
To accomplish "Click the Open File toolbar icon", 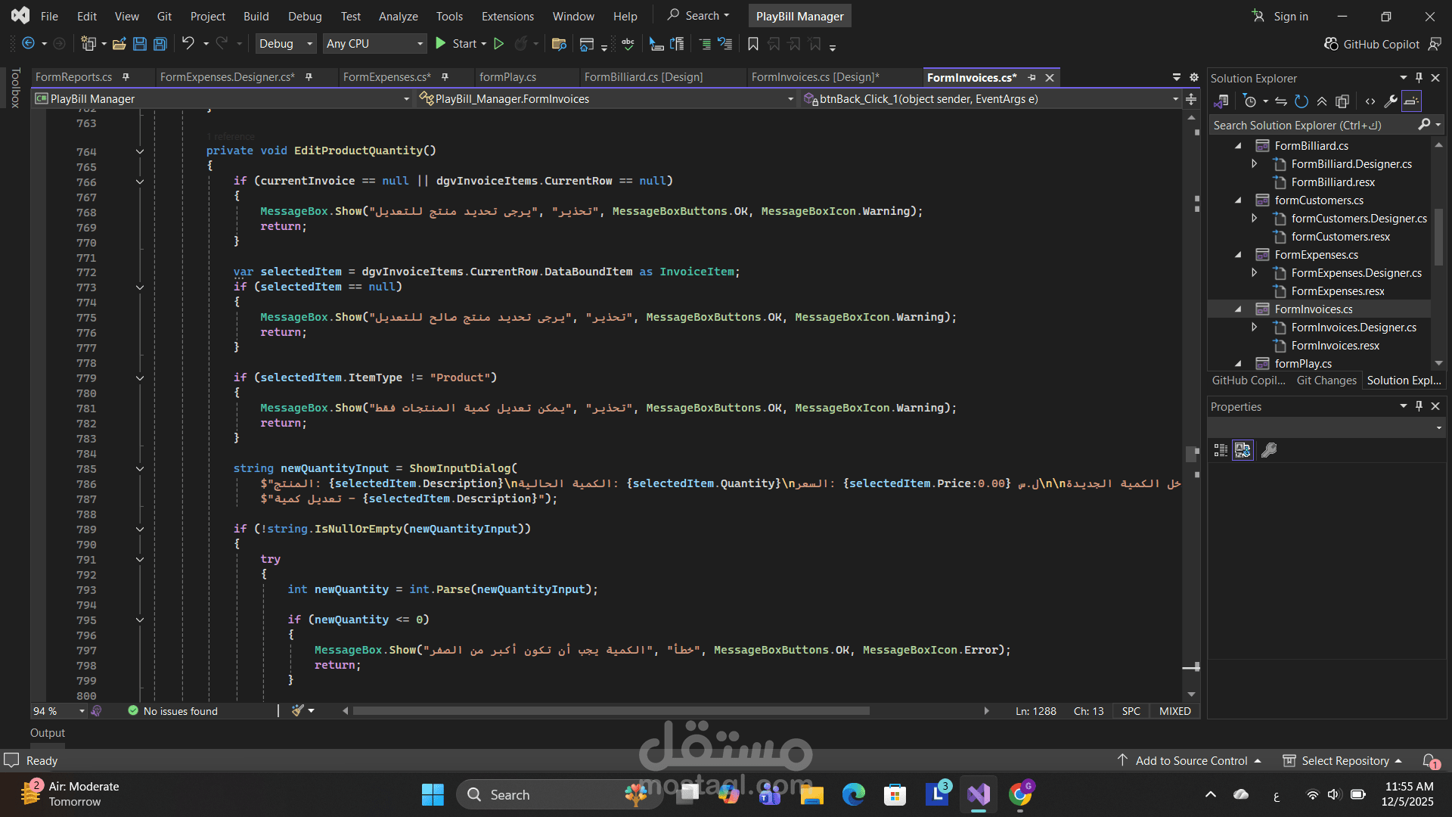I will (x=119, y=44).
